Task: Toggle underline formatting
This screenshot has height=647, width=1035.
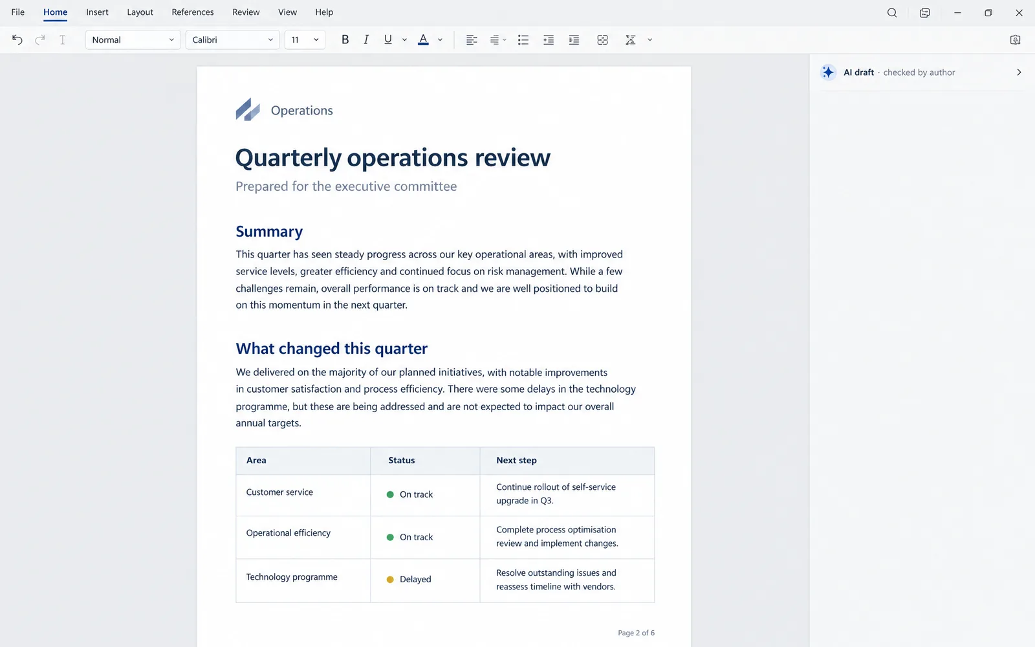Action: point(388,40)
